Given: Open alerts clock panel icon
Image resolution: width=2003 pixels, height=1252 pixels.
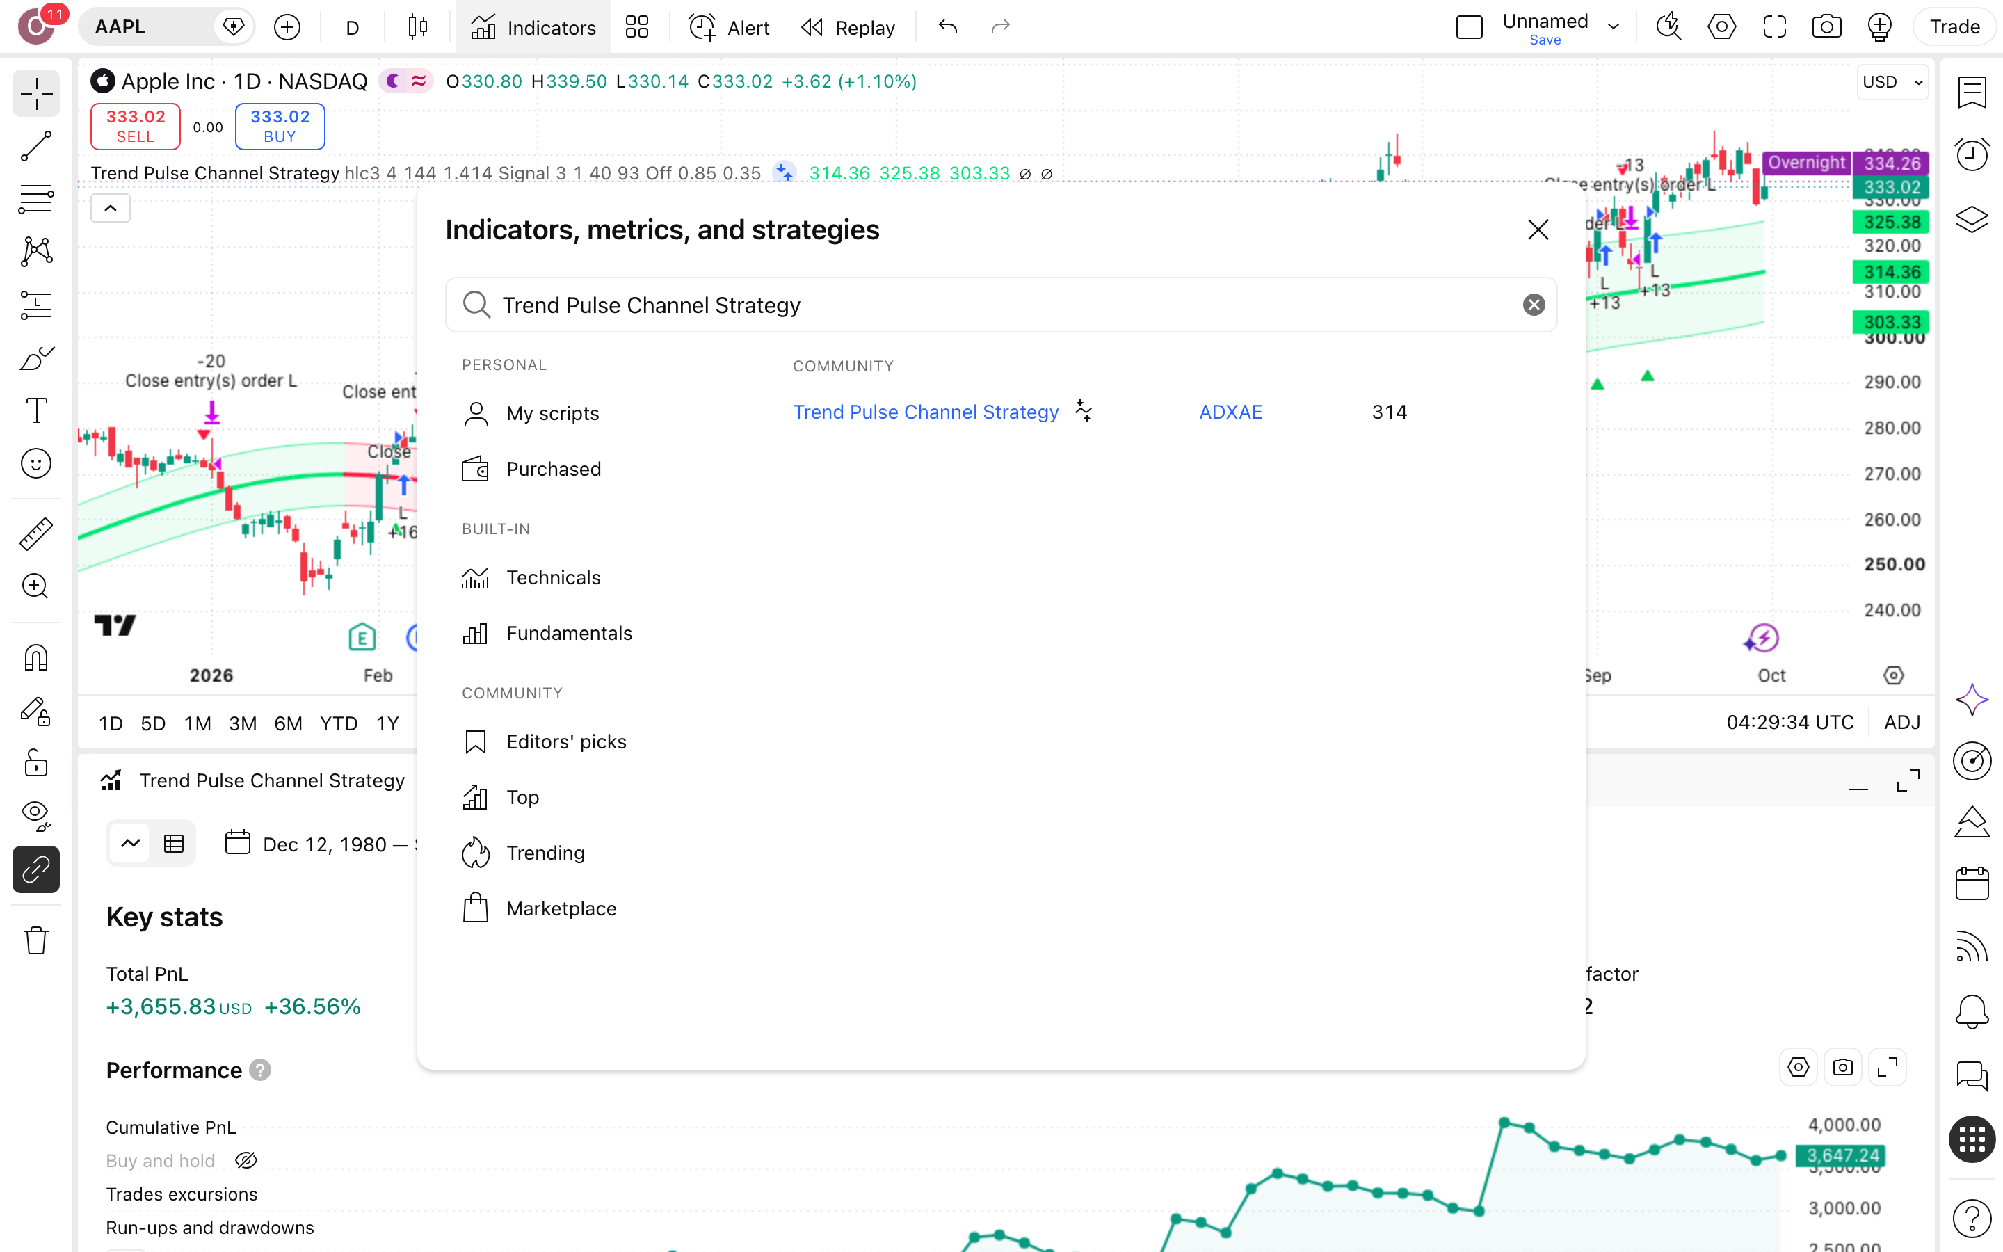Looking at the screenshot, I should click(1972, 155).
